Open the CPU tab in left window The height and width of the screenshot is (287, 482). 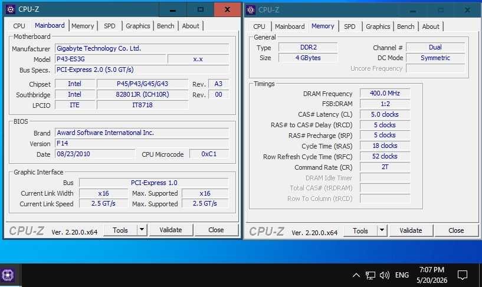tap(19, 26)
